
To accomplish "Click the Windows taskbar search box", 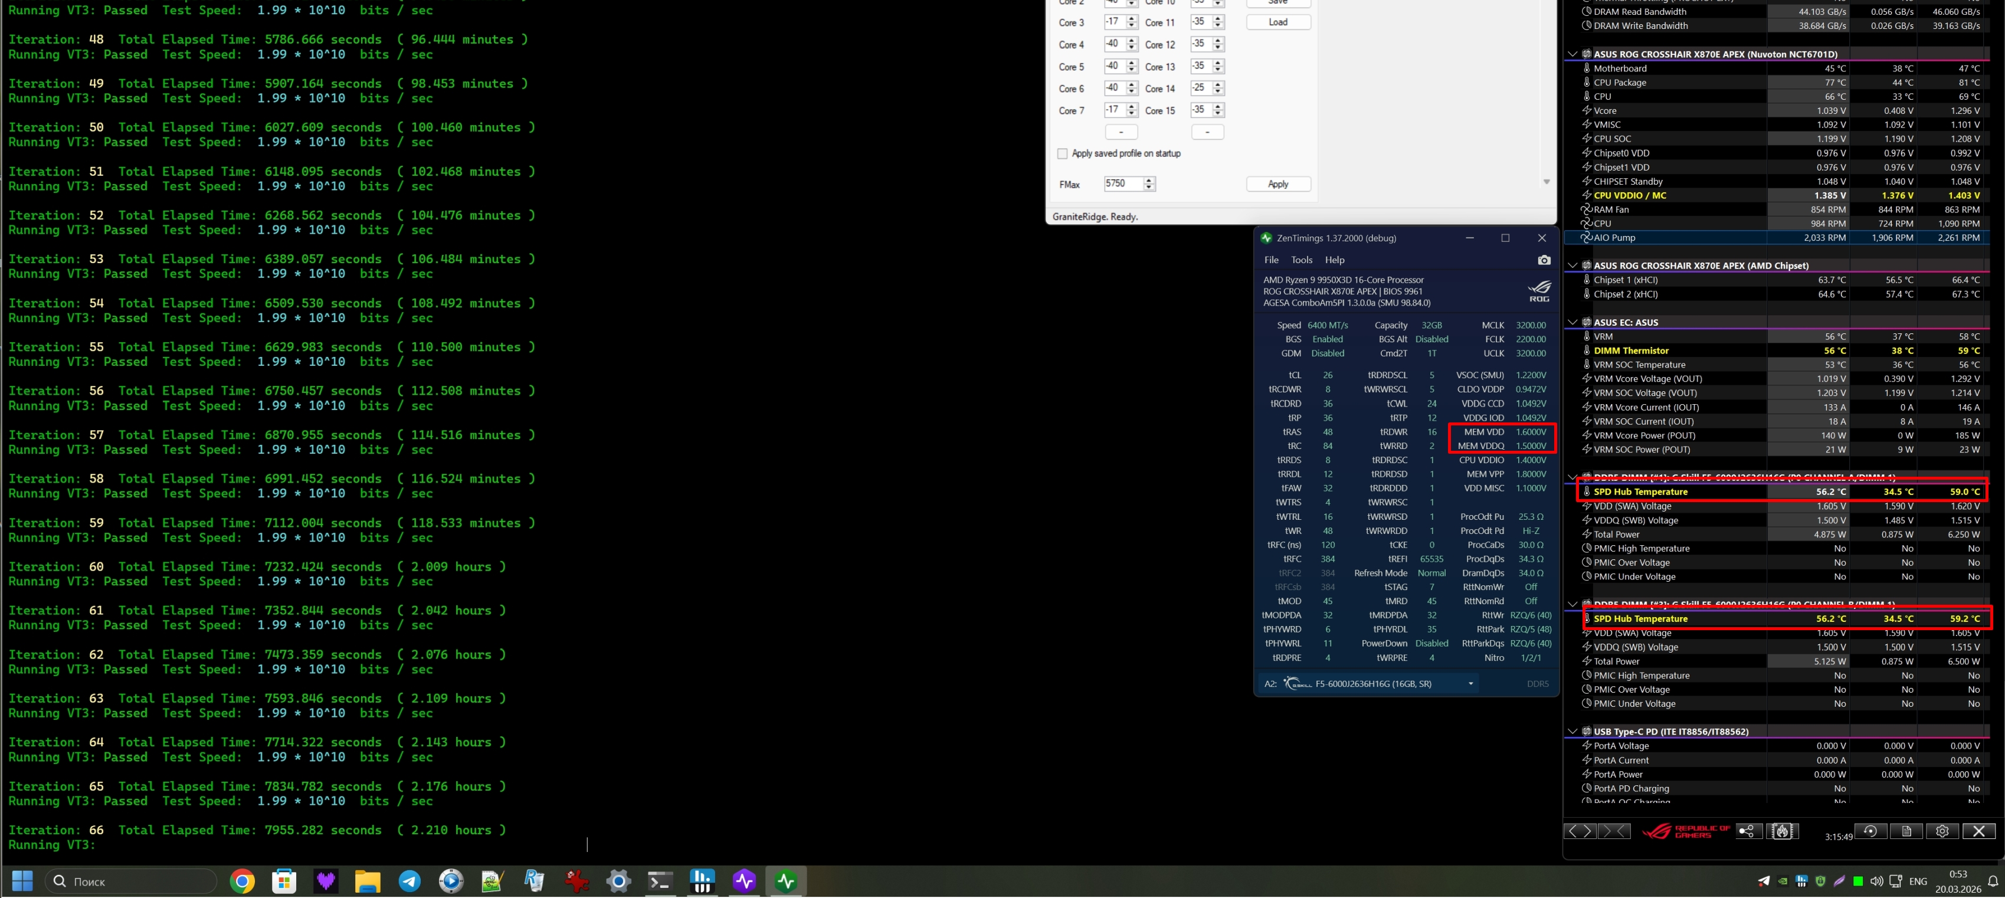I will coord(131,881).
